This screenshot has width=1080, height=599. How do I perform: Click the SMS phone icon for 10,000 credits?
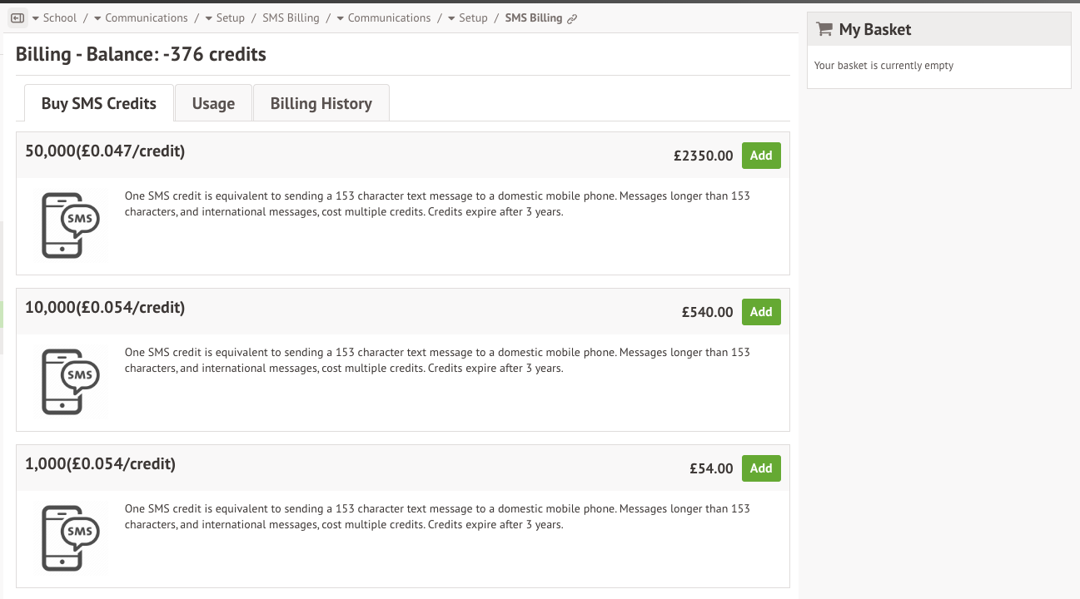point(71,382)
